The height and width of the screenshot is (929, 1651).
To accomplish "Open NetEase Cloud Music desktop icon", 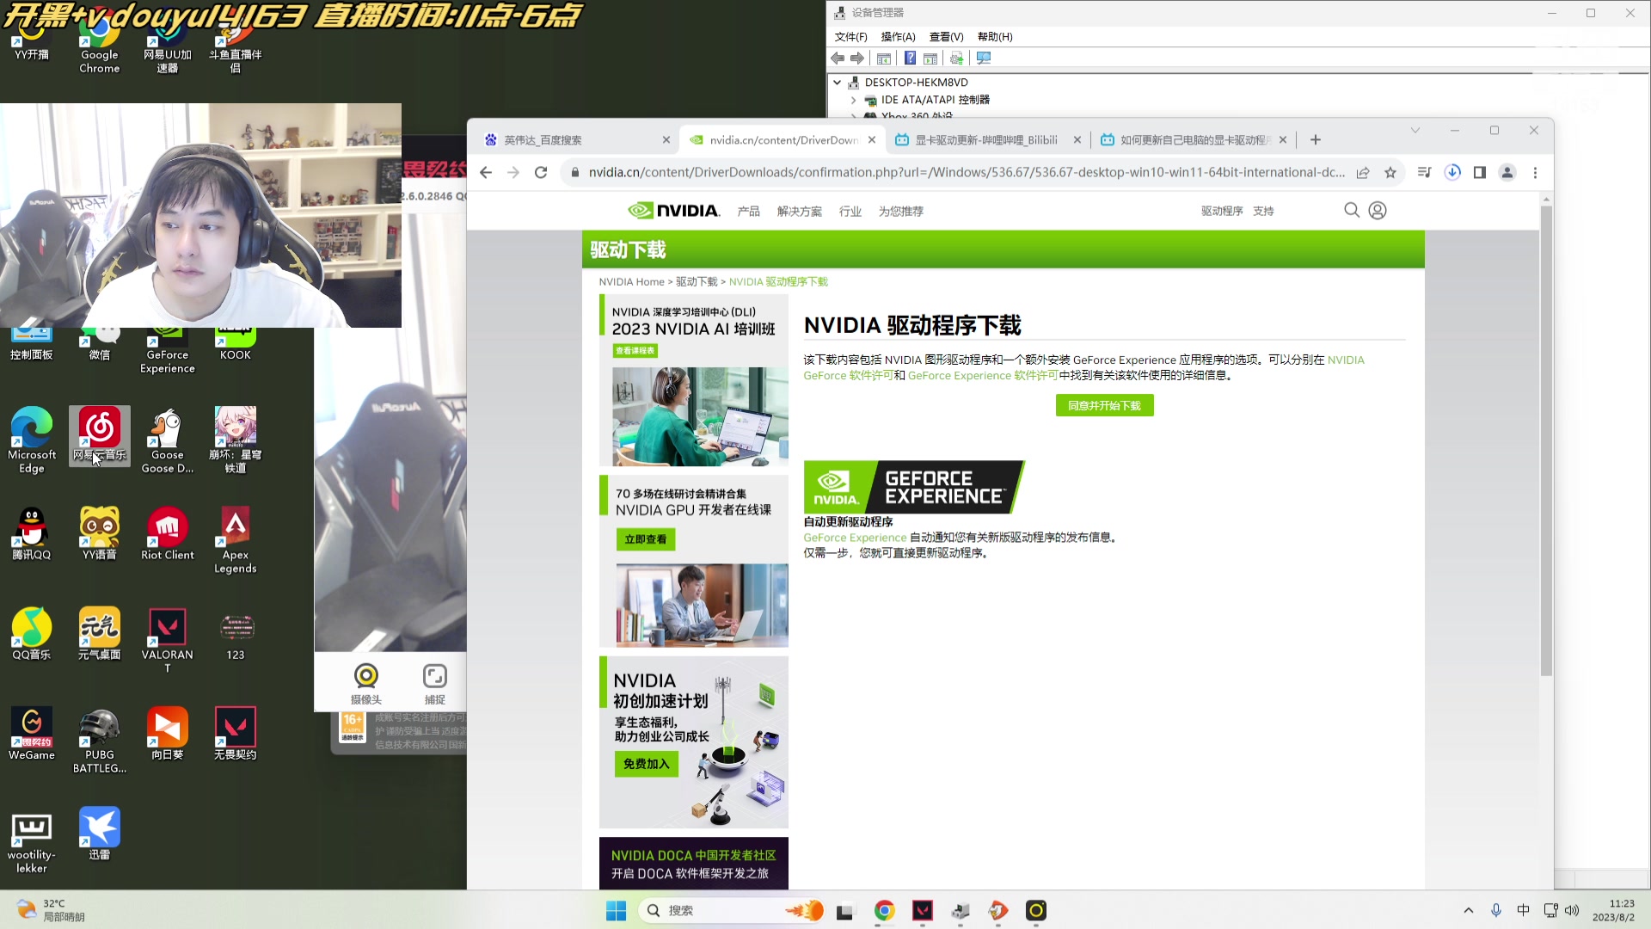I will (x=100, y=436).
